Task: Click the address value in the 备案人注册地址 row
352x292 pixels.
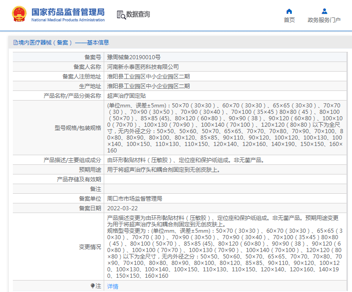Action: [x=148, y=77]
